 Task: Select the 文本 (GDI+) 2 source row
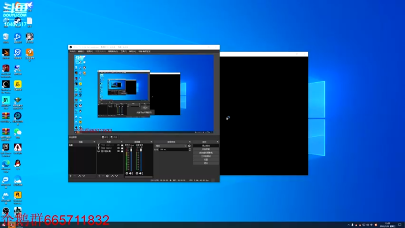click(110, 145)
